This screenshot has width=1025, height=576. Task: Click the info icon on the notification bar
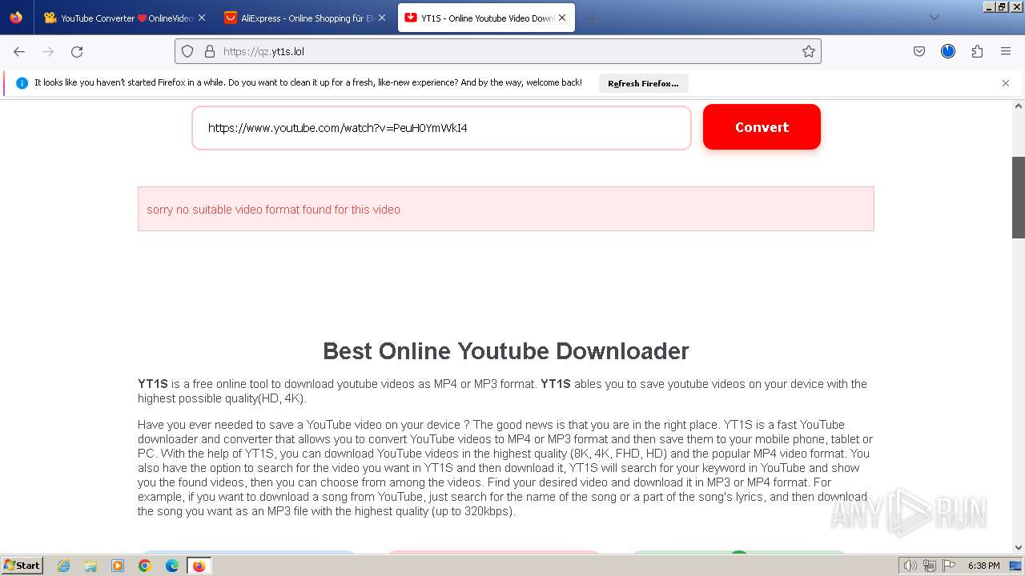pos(22,83)
